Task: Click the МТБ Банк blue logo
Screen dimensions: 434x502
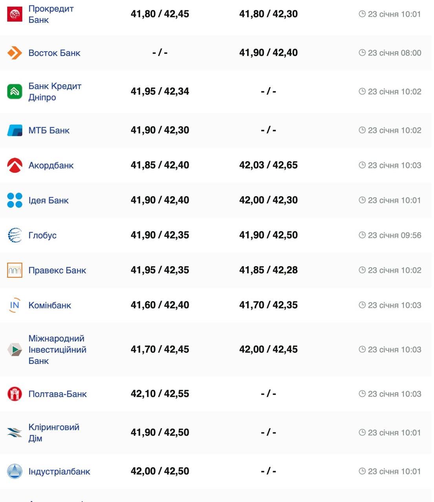Action: click(x=15, y=130)
